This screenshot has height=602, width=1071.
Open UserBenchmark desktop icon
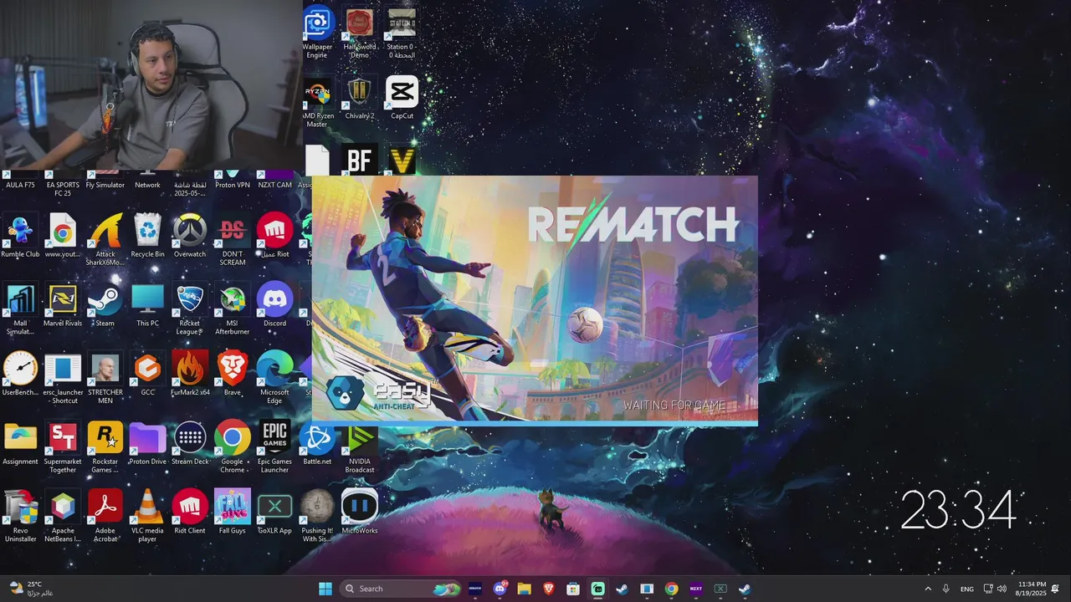[20, 375]
